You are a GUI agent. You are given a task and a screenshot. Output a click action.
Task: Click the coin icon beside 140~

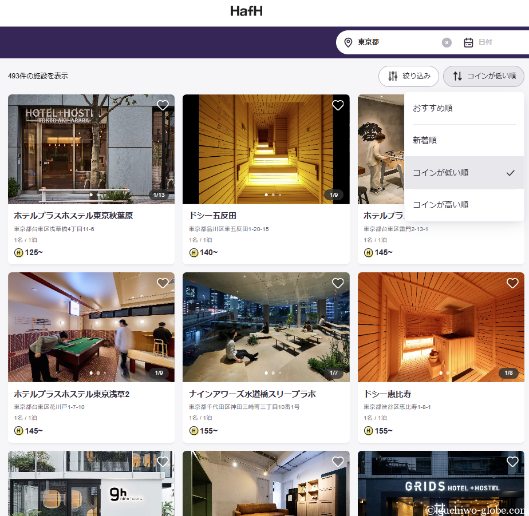(x=194, y=252)
